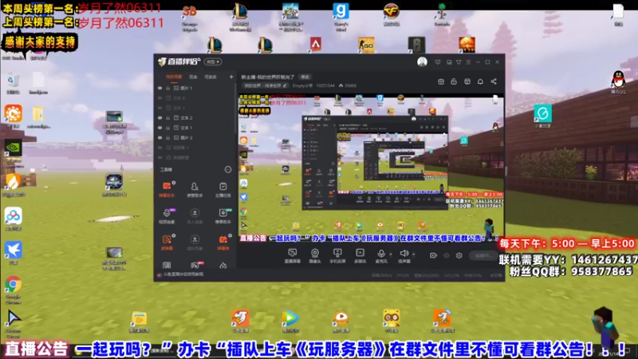
Task: Show the 文本 3 layer via eye icon
Action: [x=160, y=108]
